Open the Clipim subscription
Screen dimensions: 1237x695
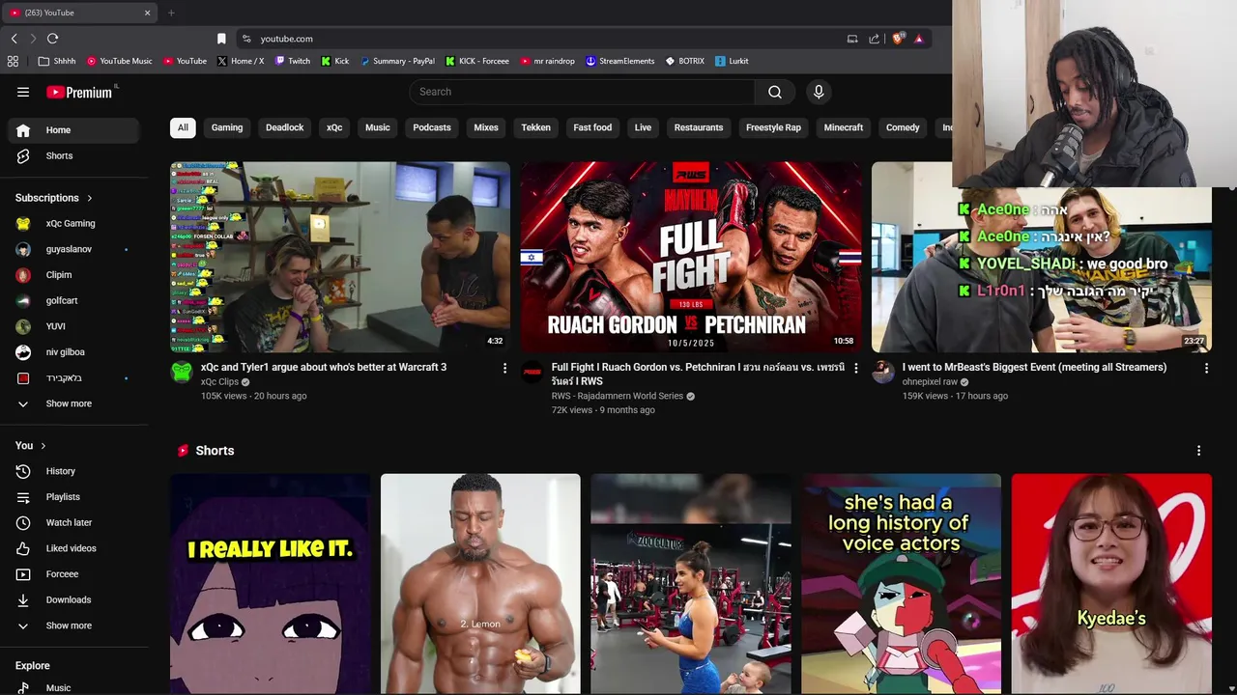[x=73, y=275]
